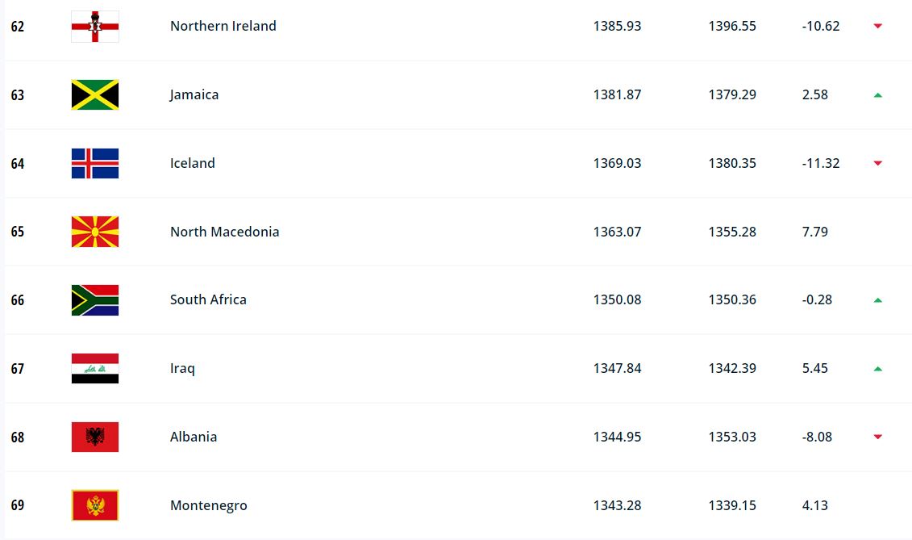This screenshot has width=912, height=540.
Task: Click red down arrow for Albania
Action: pos(878,437)
